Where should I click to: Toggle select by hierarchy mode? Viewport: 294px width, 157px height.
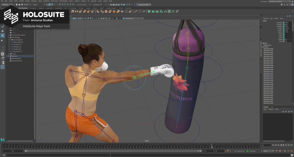click(46, 4)
